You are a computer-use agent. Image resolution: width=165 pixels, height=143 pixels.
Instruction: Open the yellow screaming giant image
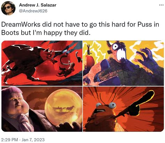tap(123, 63)
